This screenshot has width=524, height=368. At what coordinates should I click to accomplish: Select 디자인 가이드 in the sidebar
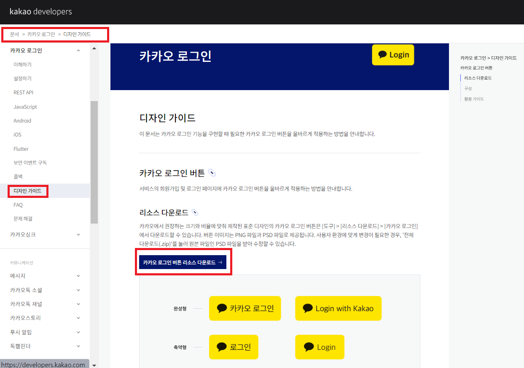27,191
